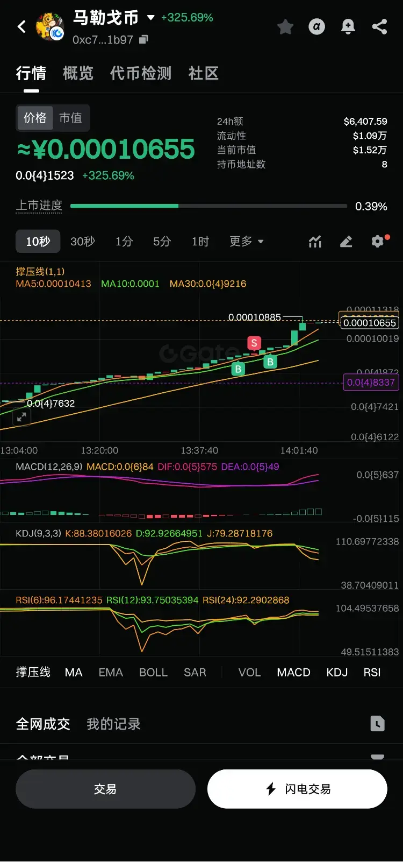Toggle the KDJ sub-indicator
This screenshot has height=862, width=403.
tap(337, 672)
